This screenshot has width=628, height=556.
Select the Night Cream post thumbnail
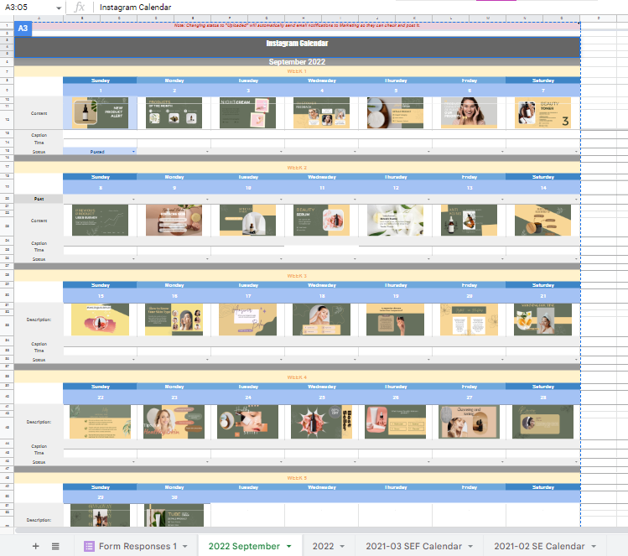(247, 113)
